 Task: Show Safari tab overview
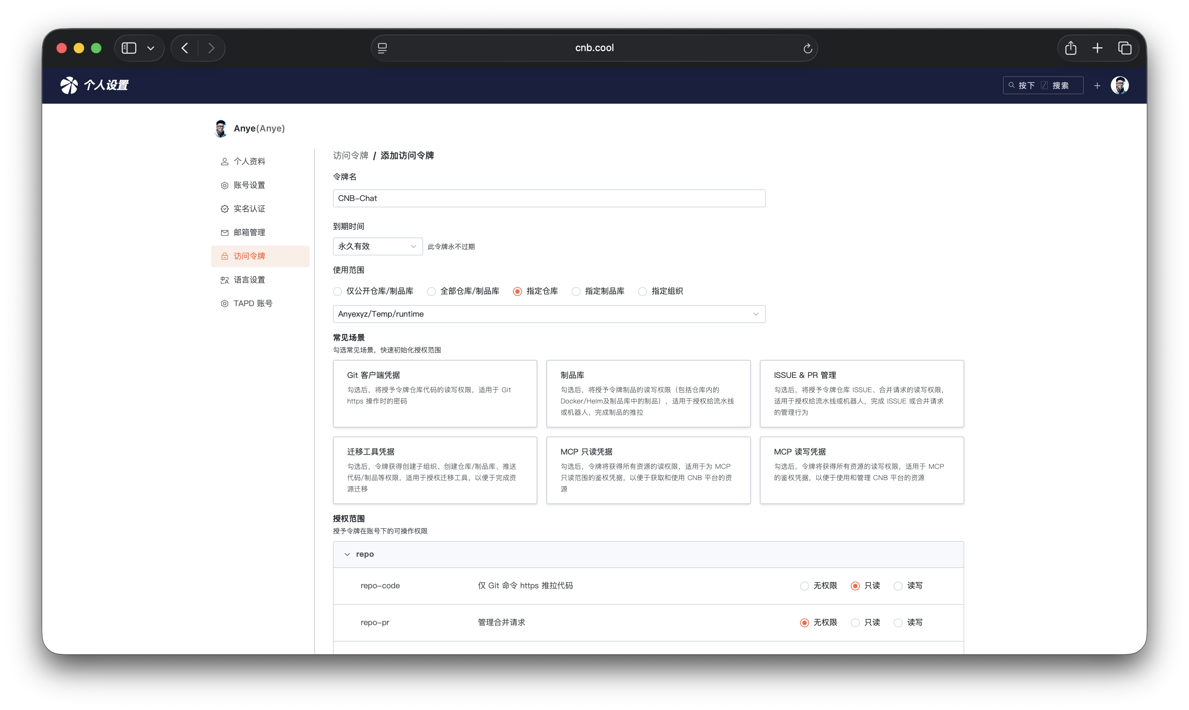[1125, 48]
